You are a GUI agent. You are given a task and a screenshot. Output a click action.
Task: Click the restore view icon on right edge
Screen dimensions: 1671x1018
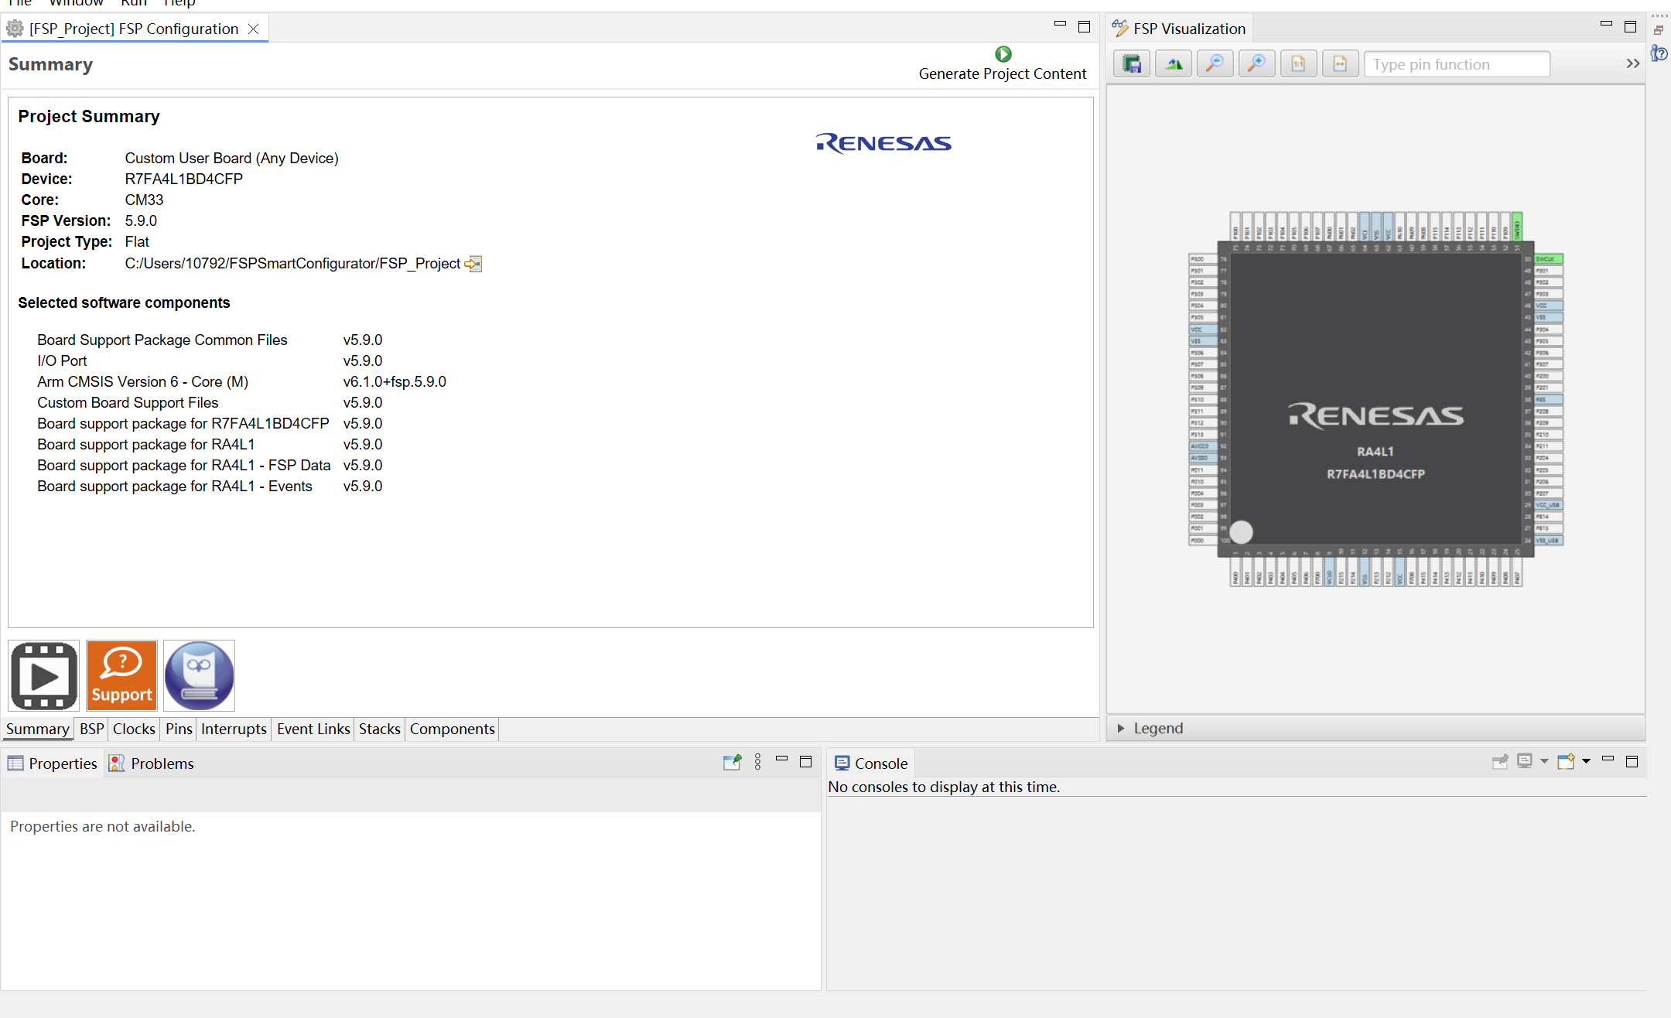1659,30
